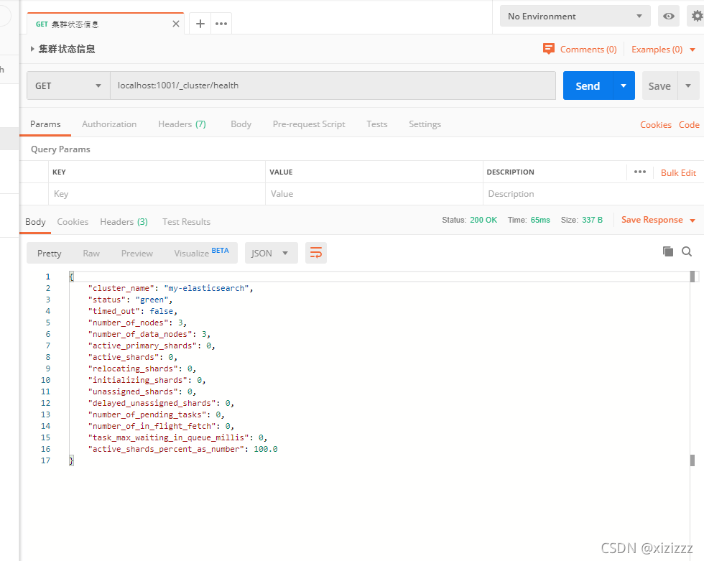Open the No Environment dropdown
Screen dimensions: 704x561
575,16
